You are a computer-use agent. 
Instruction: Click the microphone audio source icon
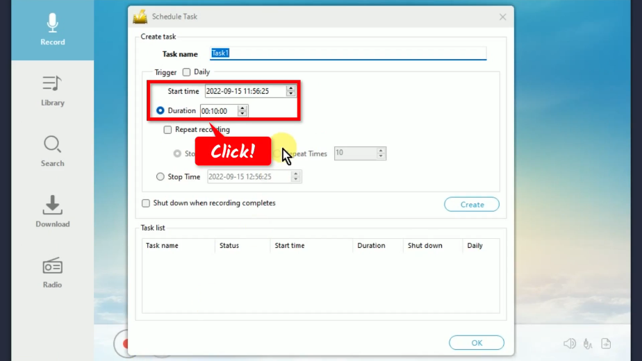pyautogui.click(x=588, y=344)
